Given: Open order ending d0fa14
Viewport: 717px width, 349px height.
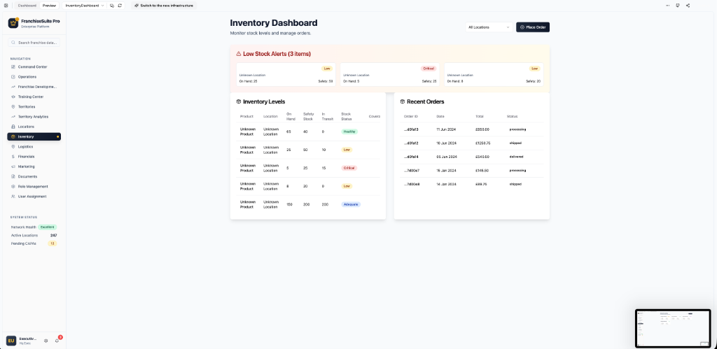Looking at the screenshot, I should point(411,157).
